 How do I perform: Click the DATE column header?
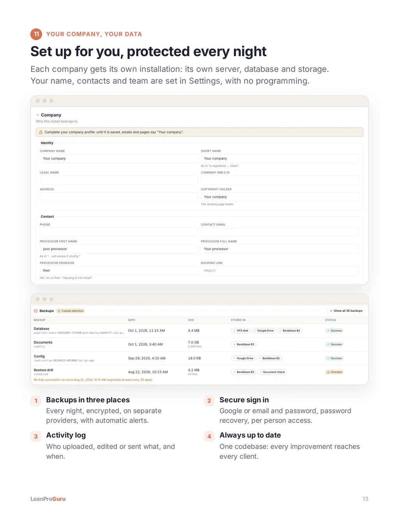(x=132, y=320)
